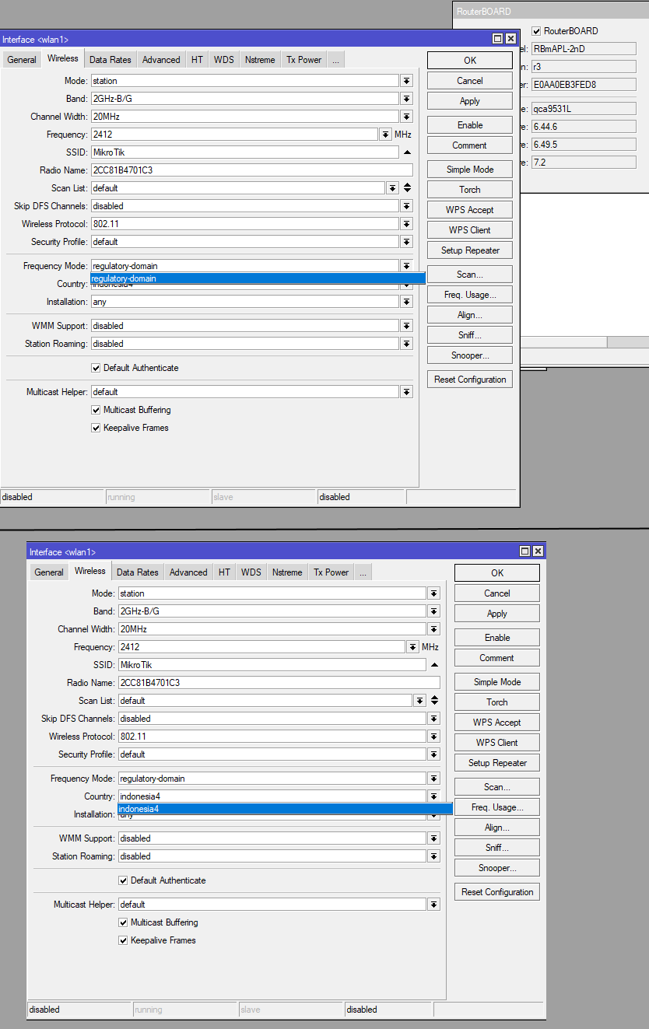Open WMM Support dropdown in window with regulatory-domain popup
This screenshot has width=649, height=1029.
[406, 326]
